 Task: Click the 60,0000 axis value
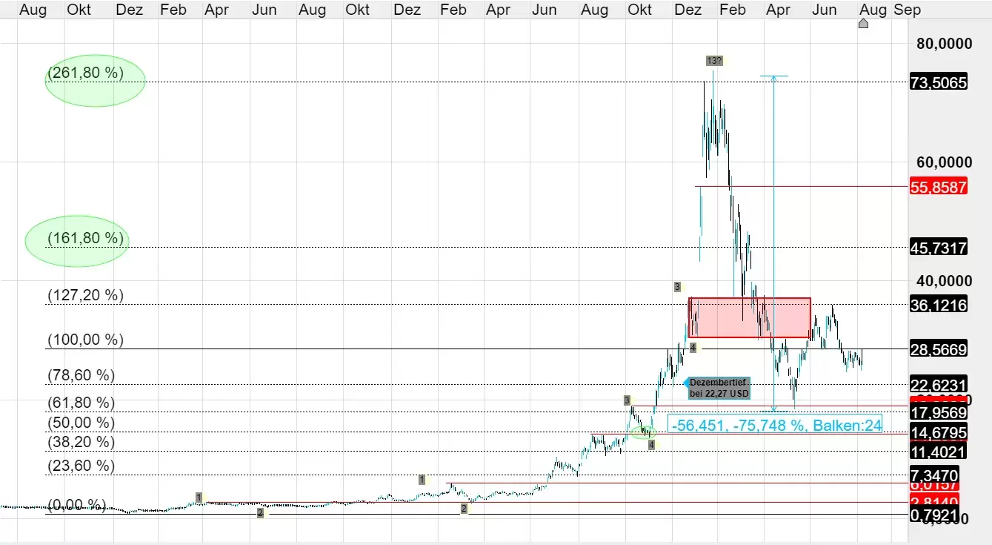click(x=945, y=162)
